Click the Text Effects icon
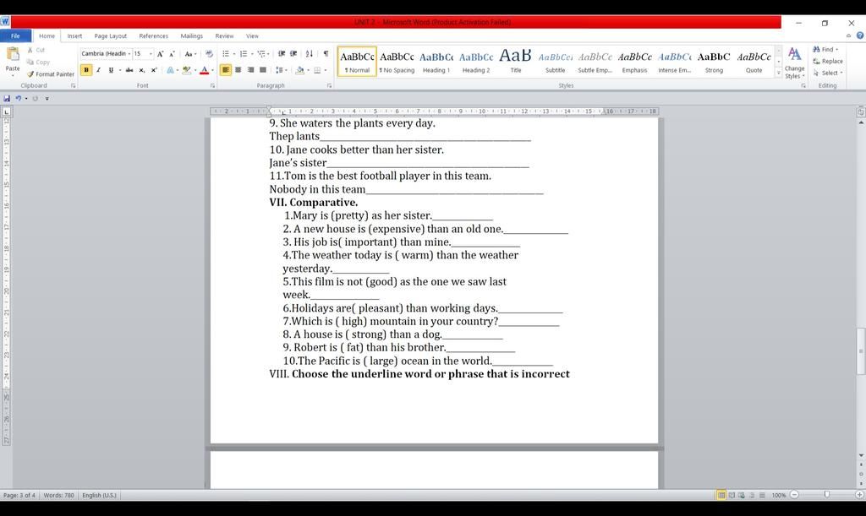 [170, 70]
